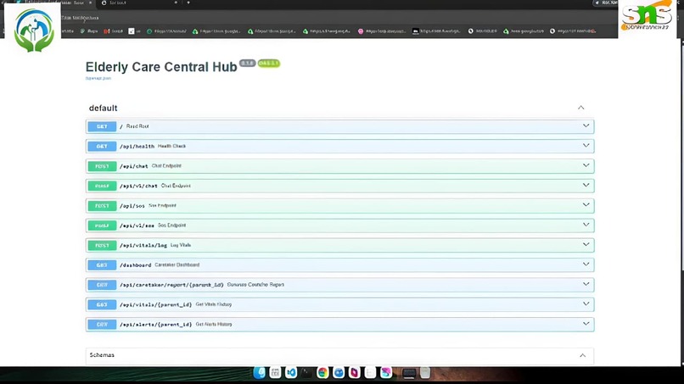Expand the POST /api/v1/chat endpoint chevron
Image resolution: width=684 pixels, height=384 pixels.
(586, 186)
